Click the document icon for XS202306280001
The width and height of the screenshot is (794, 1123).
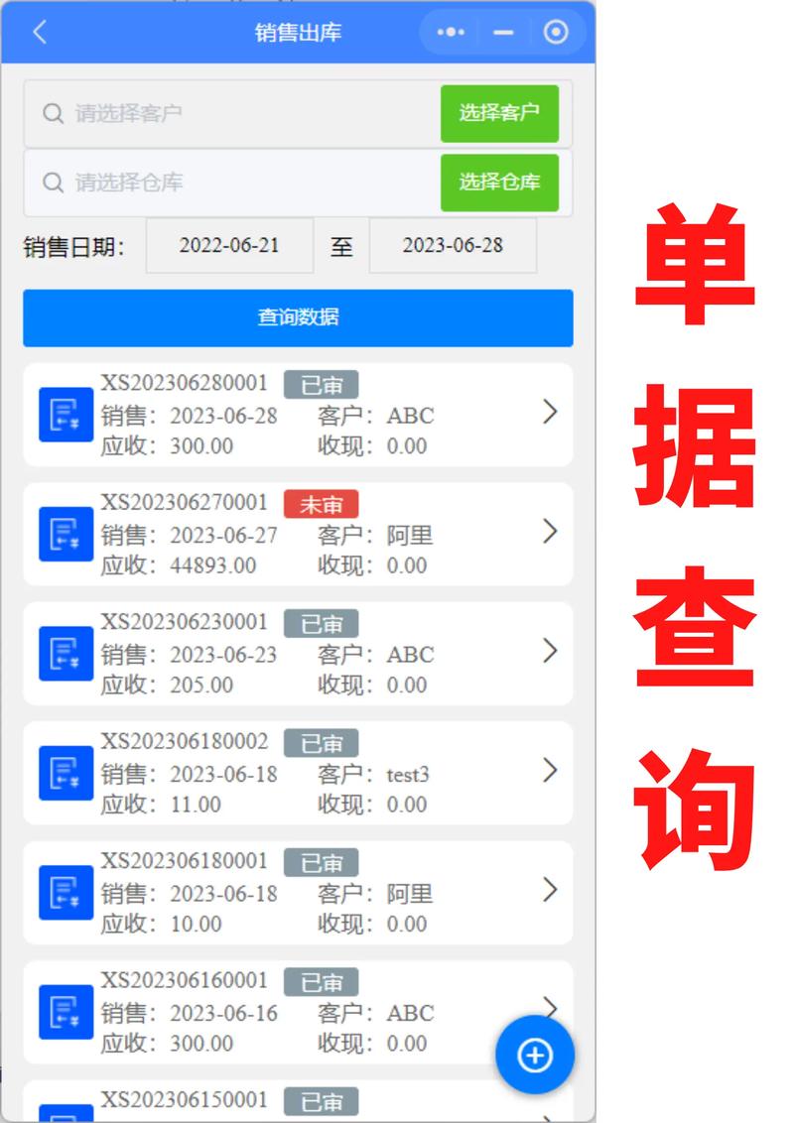66,415
